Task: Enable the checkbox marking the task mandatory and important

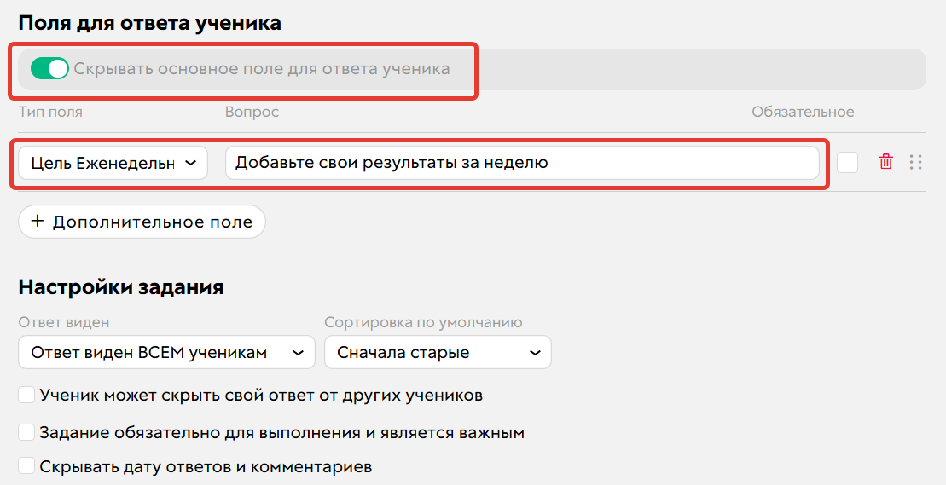Action: [x=26, y=432]
